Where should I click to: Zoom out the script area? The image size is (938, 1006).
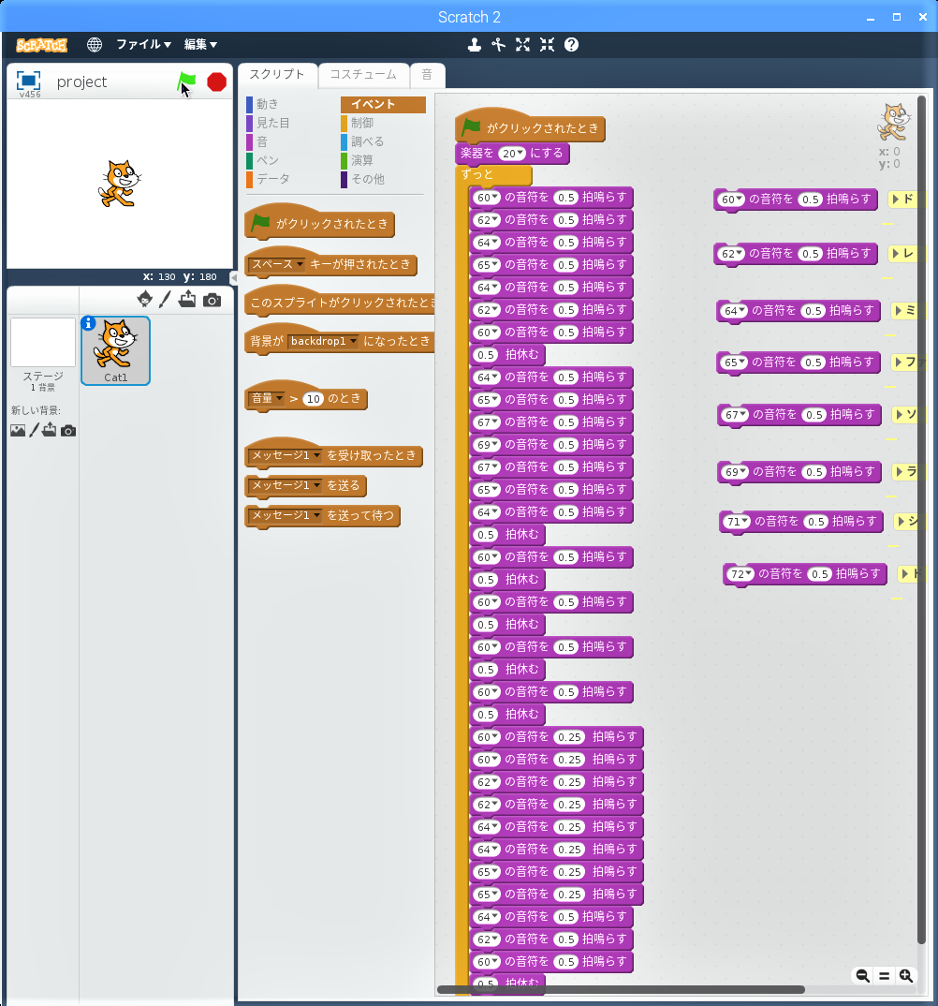click(862, 976)
